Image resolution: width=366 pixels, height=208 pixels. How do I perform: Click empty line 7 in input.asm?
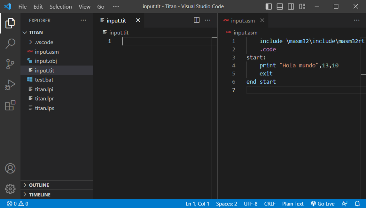(306, 90)
